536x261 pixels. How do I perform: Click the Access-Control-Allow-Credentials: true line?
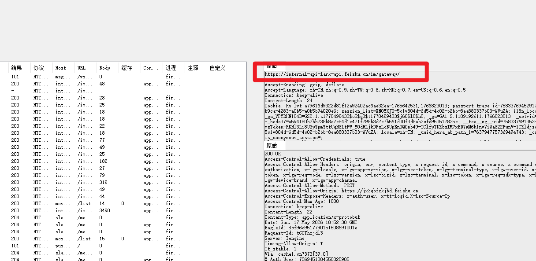coord(315,159)
